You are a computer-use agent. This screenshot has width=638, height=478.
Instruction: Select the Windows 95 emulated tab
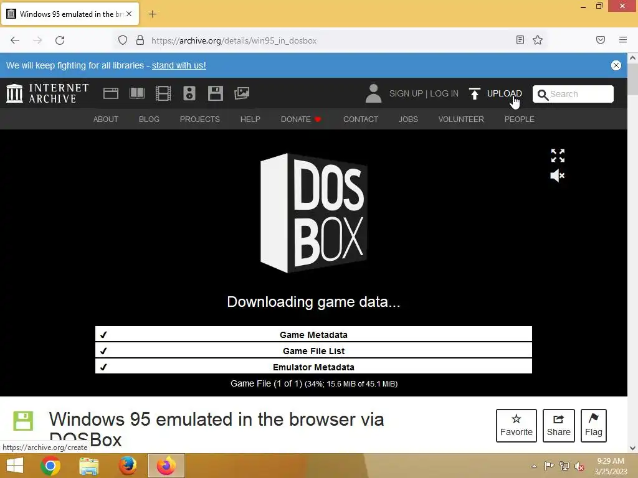click(x=70, y=14)
